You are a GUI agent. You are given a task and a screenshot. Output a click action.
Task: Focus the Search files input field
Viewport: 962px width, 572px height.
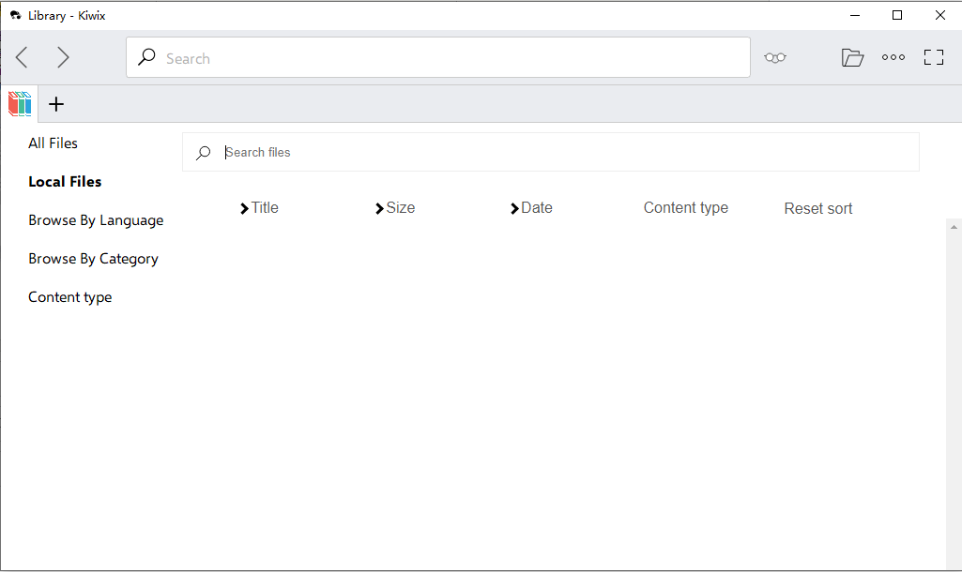(563, 153)
